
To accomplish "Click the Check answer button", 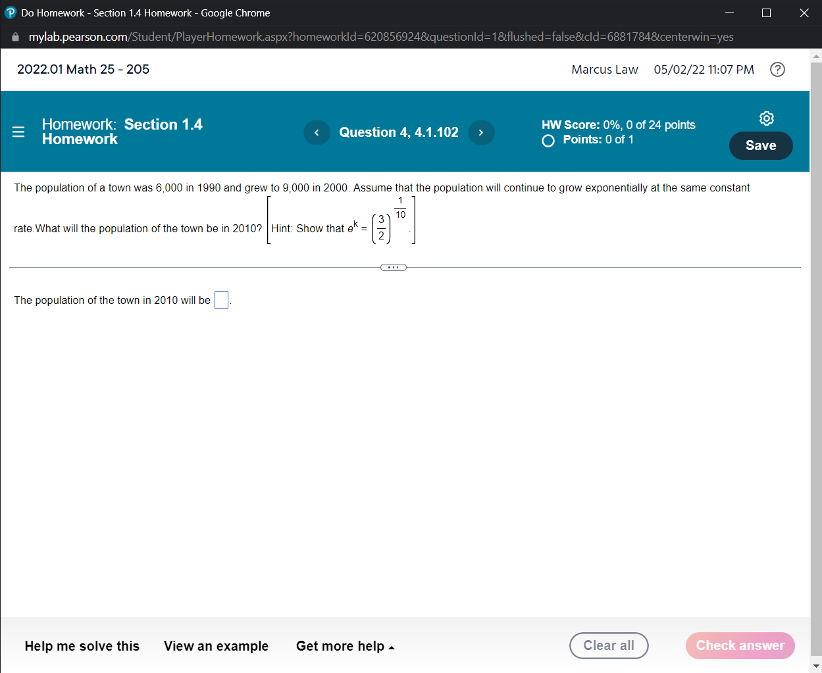I will point(740,645).
